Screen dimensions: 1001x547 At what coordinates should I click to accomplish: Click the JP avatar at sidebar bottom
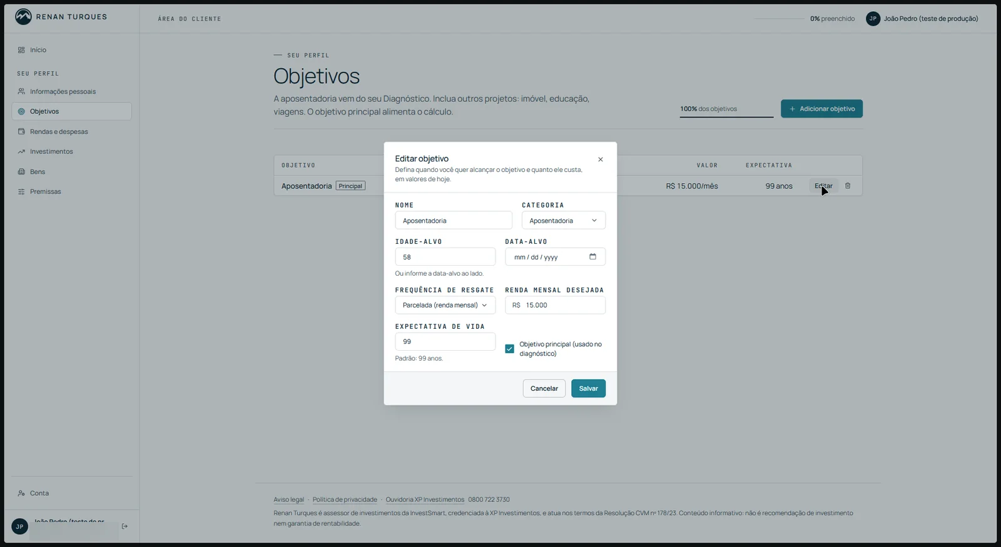(19, 526)
